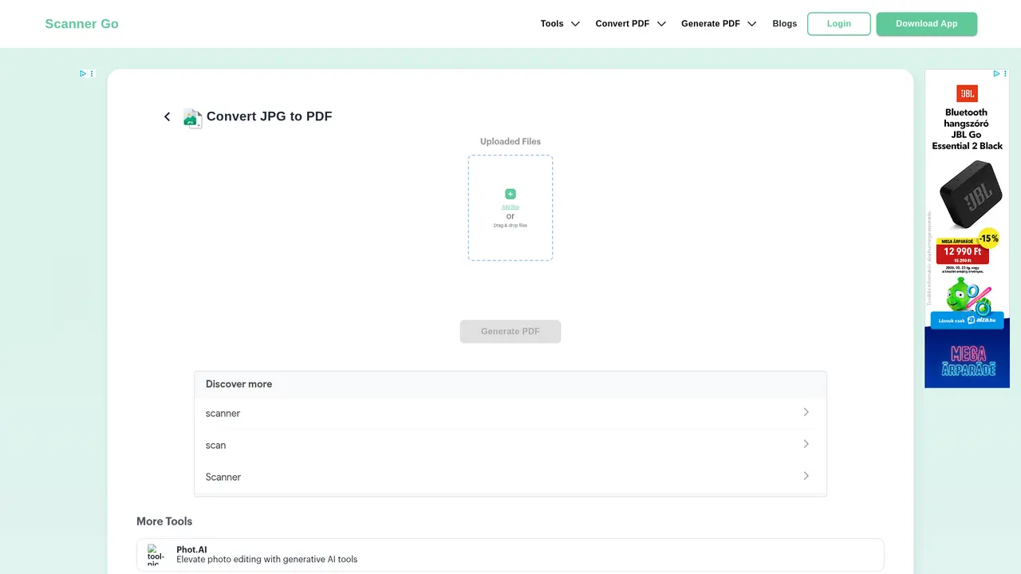The width and height of the screenshot is (1021, 574).
Task: Open chevron on the 'scan' row
Action: (806, 444)
